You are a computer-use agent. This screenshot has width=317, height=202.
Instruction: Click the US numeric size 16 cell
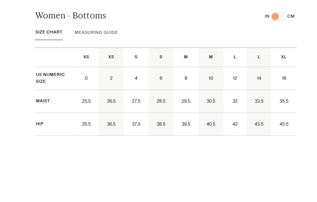tap(284, 78)
